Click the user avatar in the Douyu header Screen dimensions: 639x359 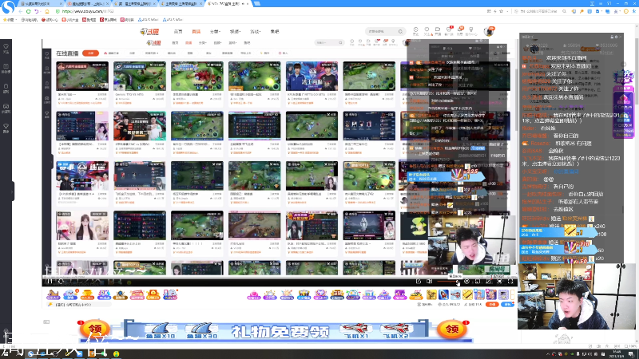tap(489, 31)
